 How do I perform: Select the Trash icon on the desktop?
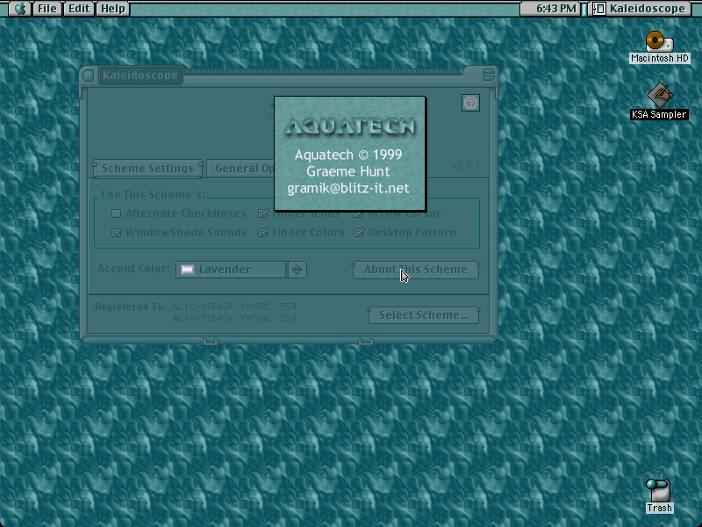pyautogui.click(x=659, y=496)
